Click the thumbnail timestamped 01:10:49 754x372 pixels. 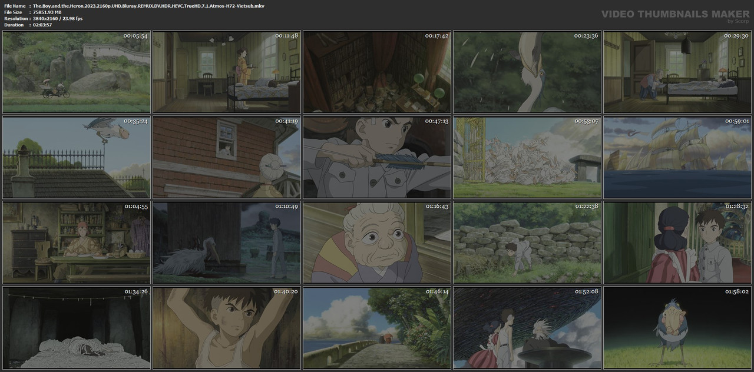tap(227, 243)
